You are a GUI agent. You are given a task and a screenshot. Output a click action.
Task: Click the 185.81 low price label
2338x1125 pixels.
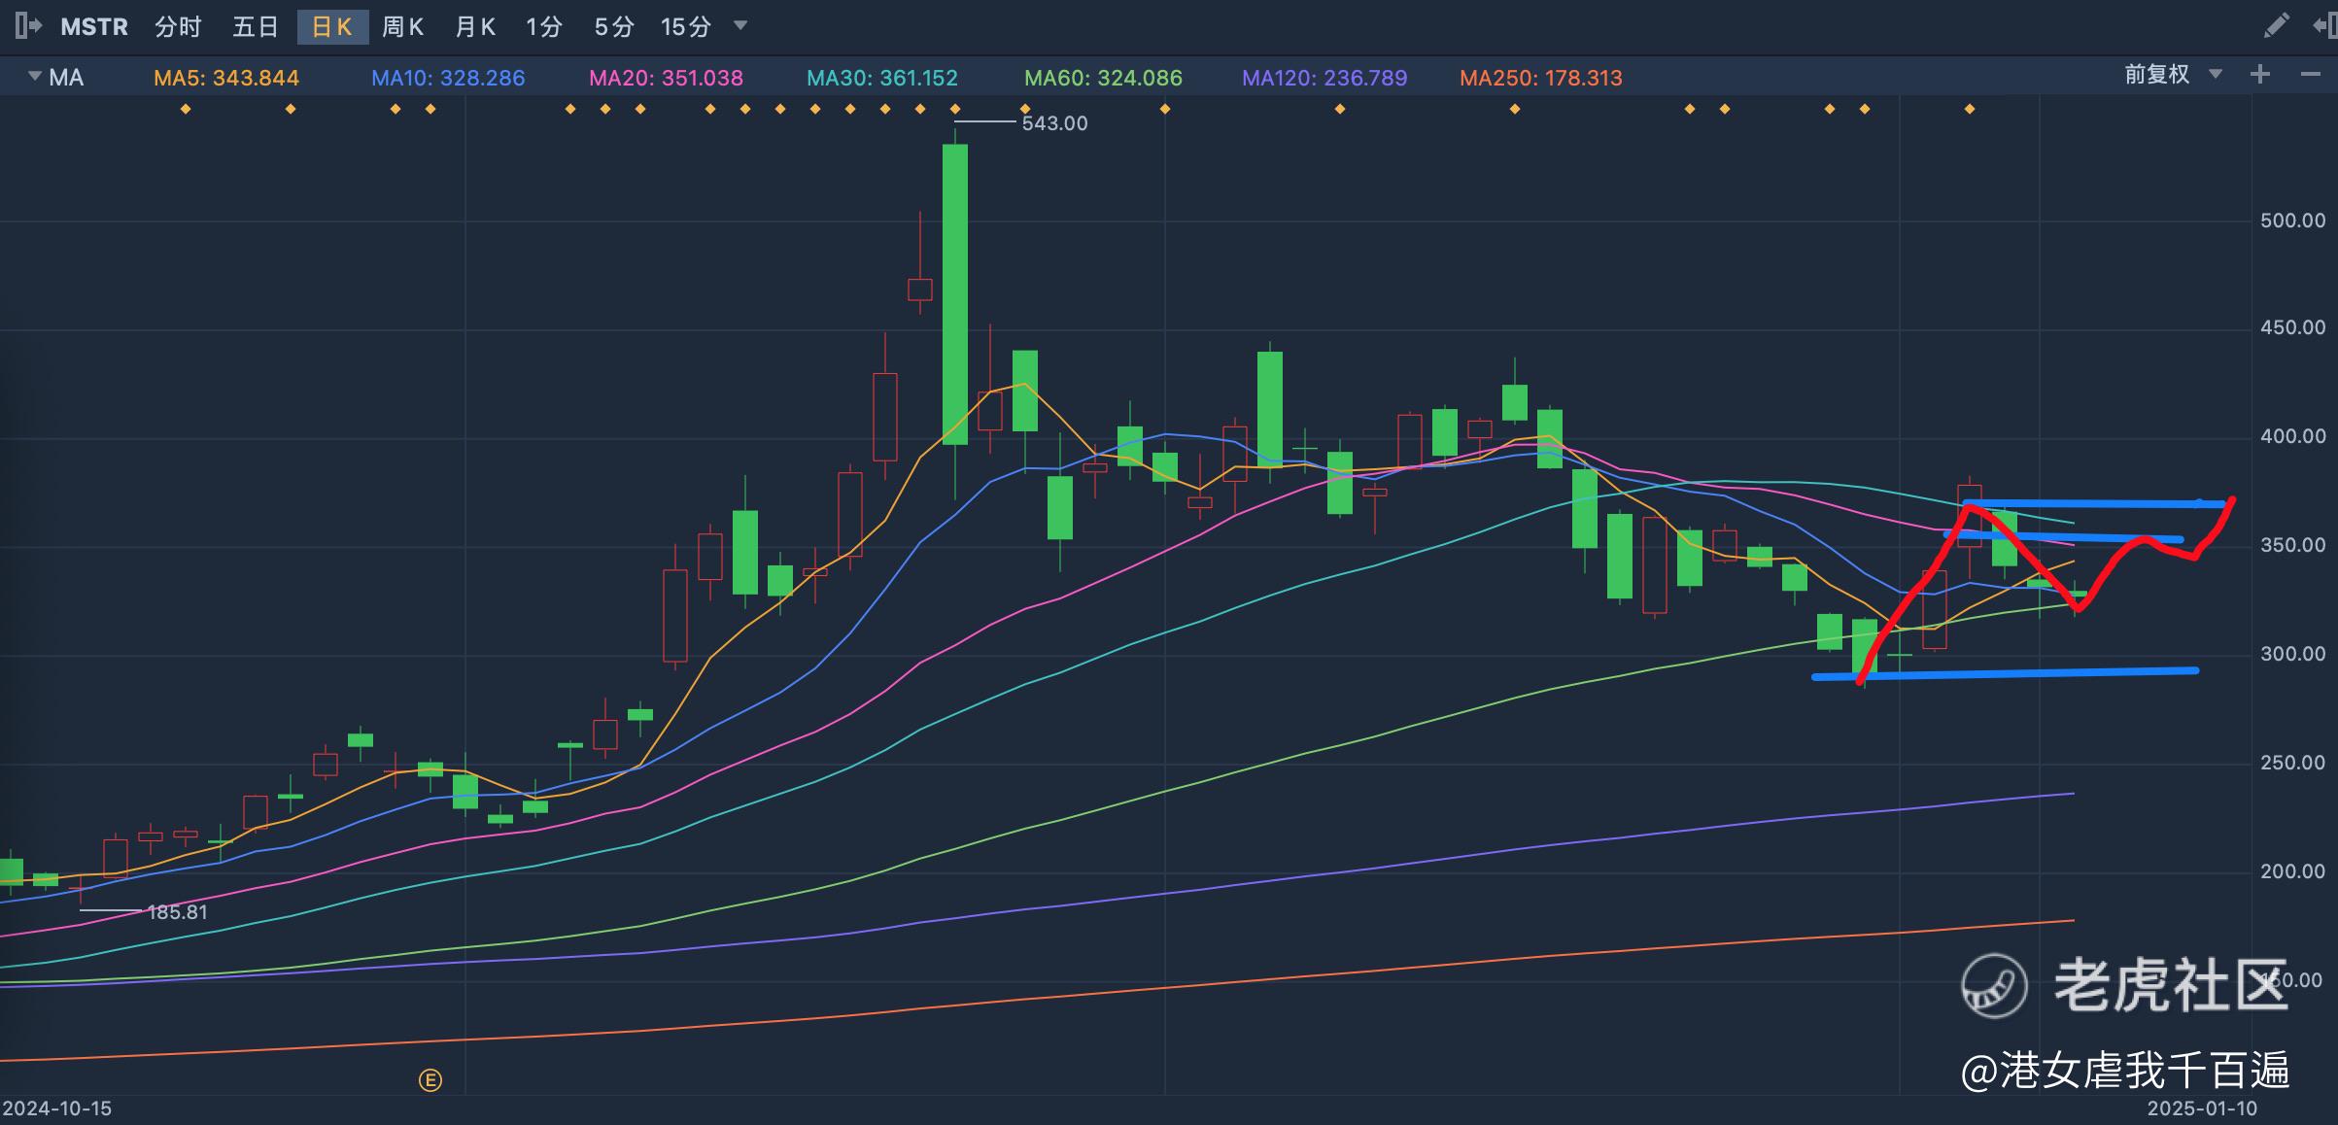177,911
